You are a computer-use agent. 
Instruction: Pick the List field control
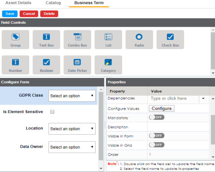click(x=108, y=40)
